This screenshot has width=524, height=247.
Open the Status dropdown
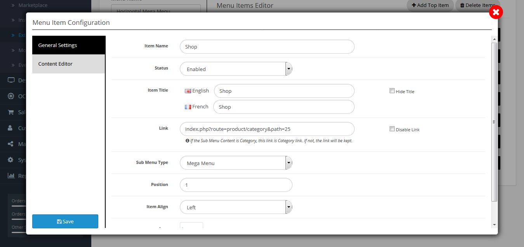pos(236,69)
